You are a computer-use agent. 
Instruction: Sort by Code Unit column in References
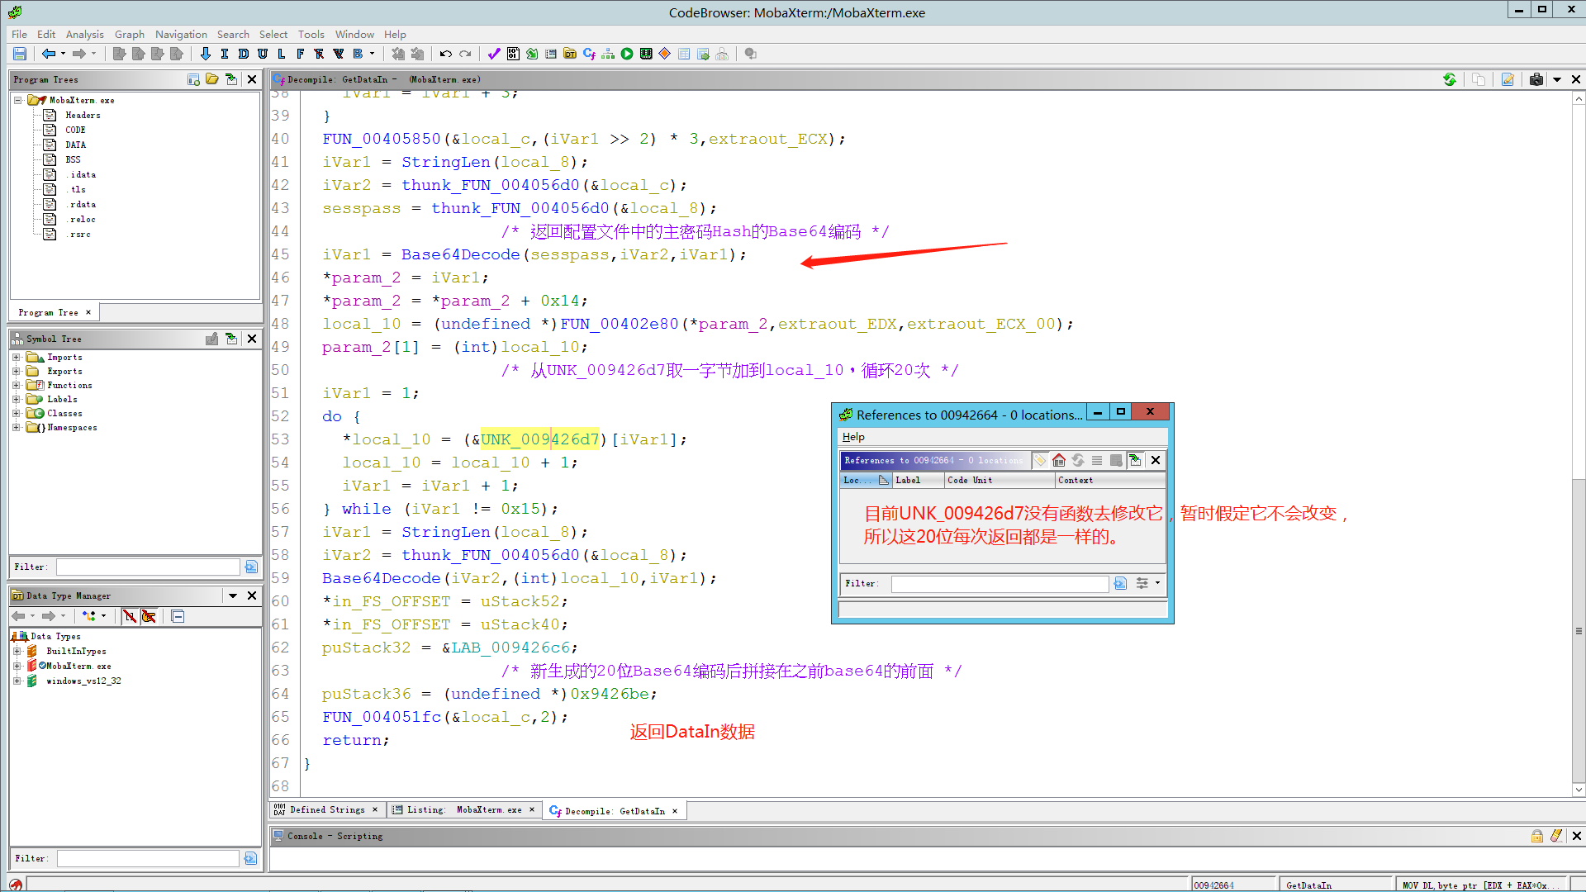pos(1000,480)
